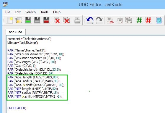Screen dimensions: 165x113
Task: Click the Abs. radius (RABS) line
Action: coord(33,81)
